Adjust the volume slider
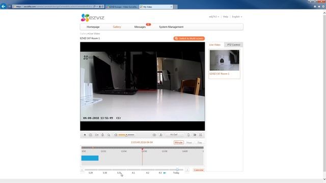326x183 pixels. point(126,135)
